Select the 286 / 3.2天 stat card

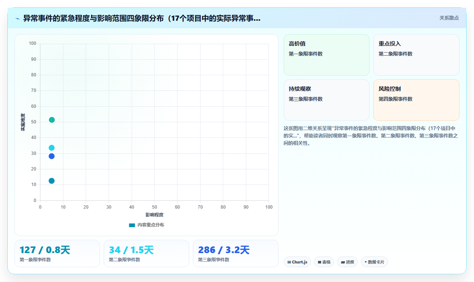(236, 253)
